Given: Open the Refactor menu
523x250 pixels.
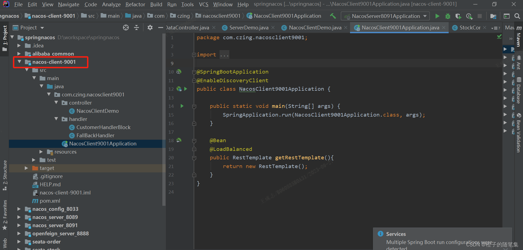Looking at the screenshot, I should 135,4.
